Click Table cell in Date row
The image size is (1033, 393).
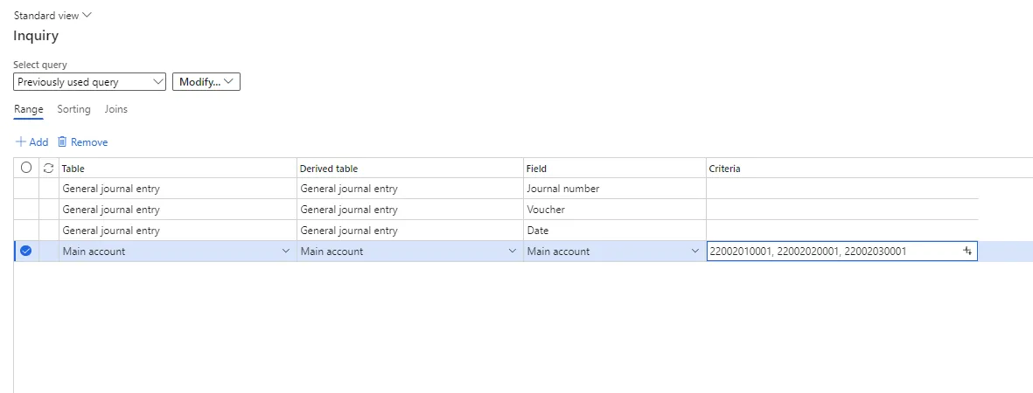178,231
